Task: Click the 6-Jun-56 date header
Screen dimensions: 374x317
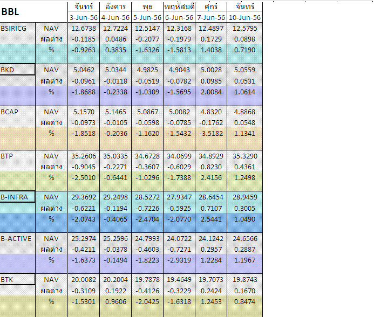Action: (179, 17)
